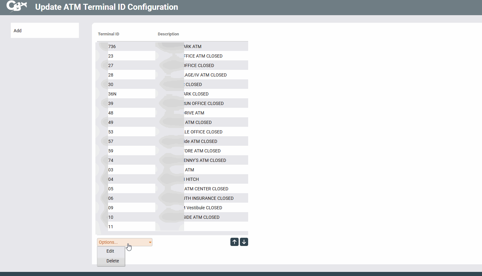Click the CBX logo icon
Image resolution: width=482 pixels, height=276 pixels.
16,6
